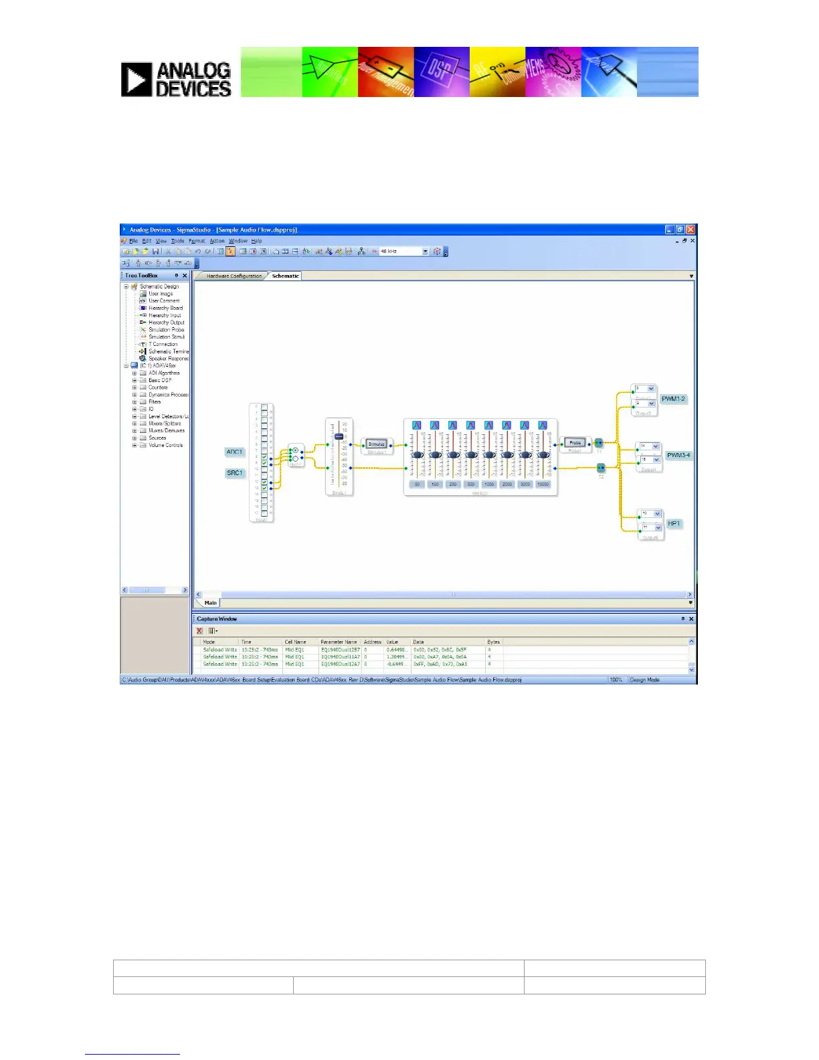This screenshot has width=819, height=1060.
Task: Expand Filters folder in tree
Action: coord(134,402)
